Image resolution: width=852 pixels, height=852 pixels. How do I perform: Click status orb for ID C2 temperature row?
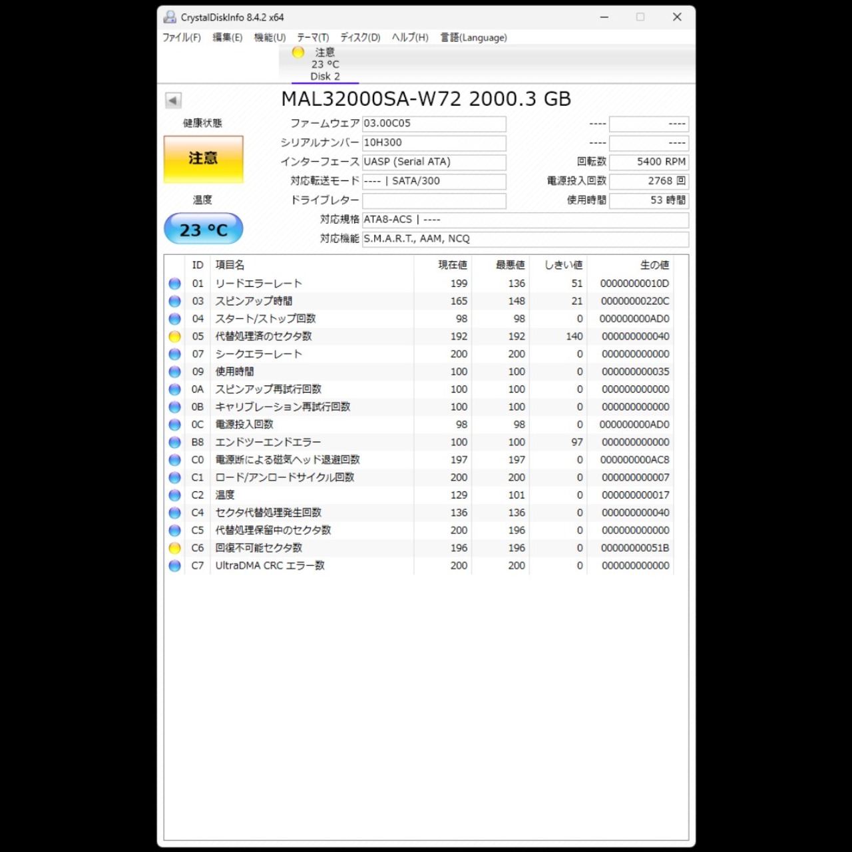click(175, 495)
